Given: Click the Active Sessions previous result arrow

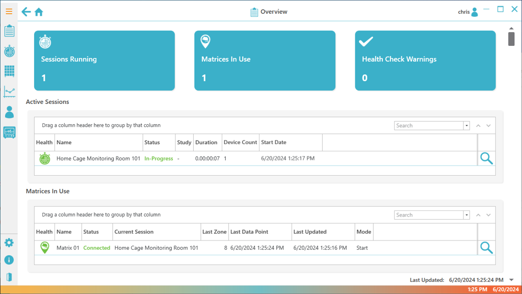Looking at the screenshot, I should [478, 126].
